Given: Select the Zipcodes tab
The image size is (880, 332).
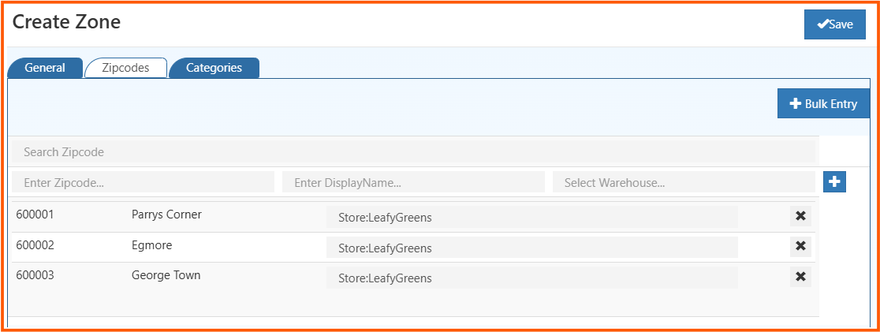Looking at the screenshot, I should 125,68.
